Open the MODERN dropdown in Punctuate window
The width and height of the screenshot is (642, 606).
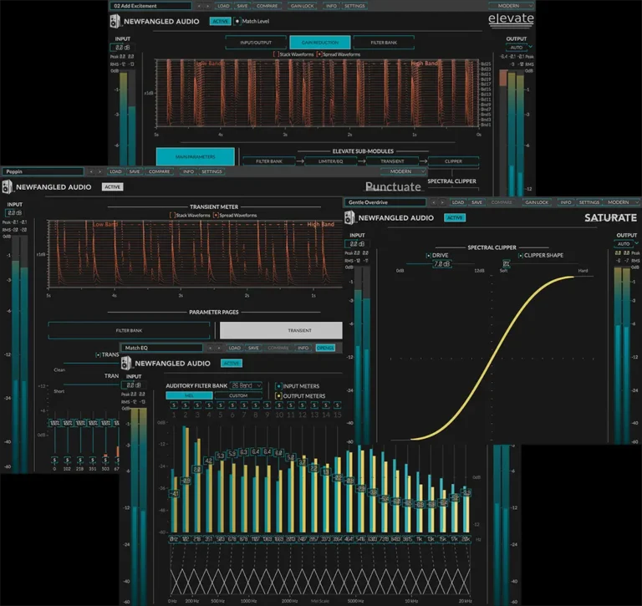pyautogui.click(x=402, y=171)
